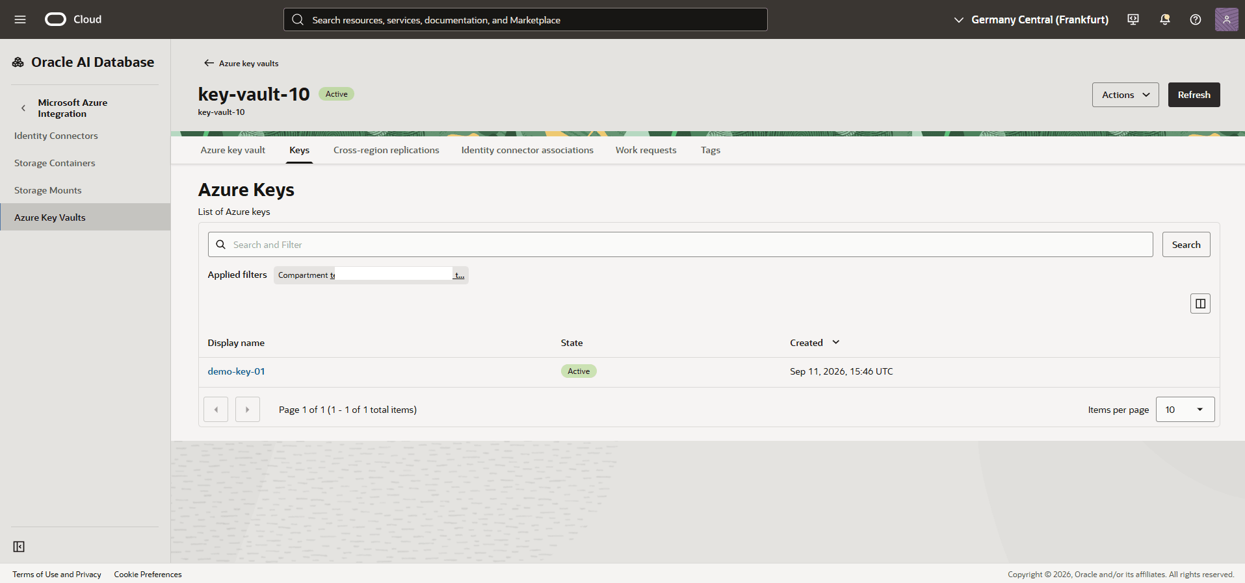Open the Cloud Shell developer tools icon
This screenshot has width=1245, height=583.
(1133, 19)
